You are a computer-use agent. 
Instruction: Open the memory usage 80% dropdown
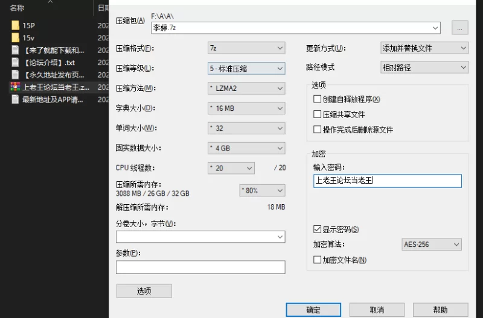coord(262,190)
